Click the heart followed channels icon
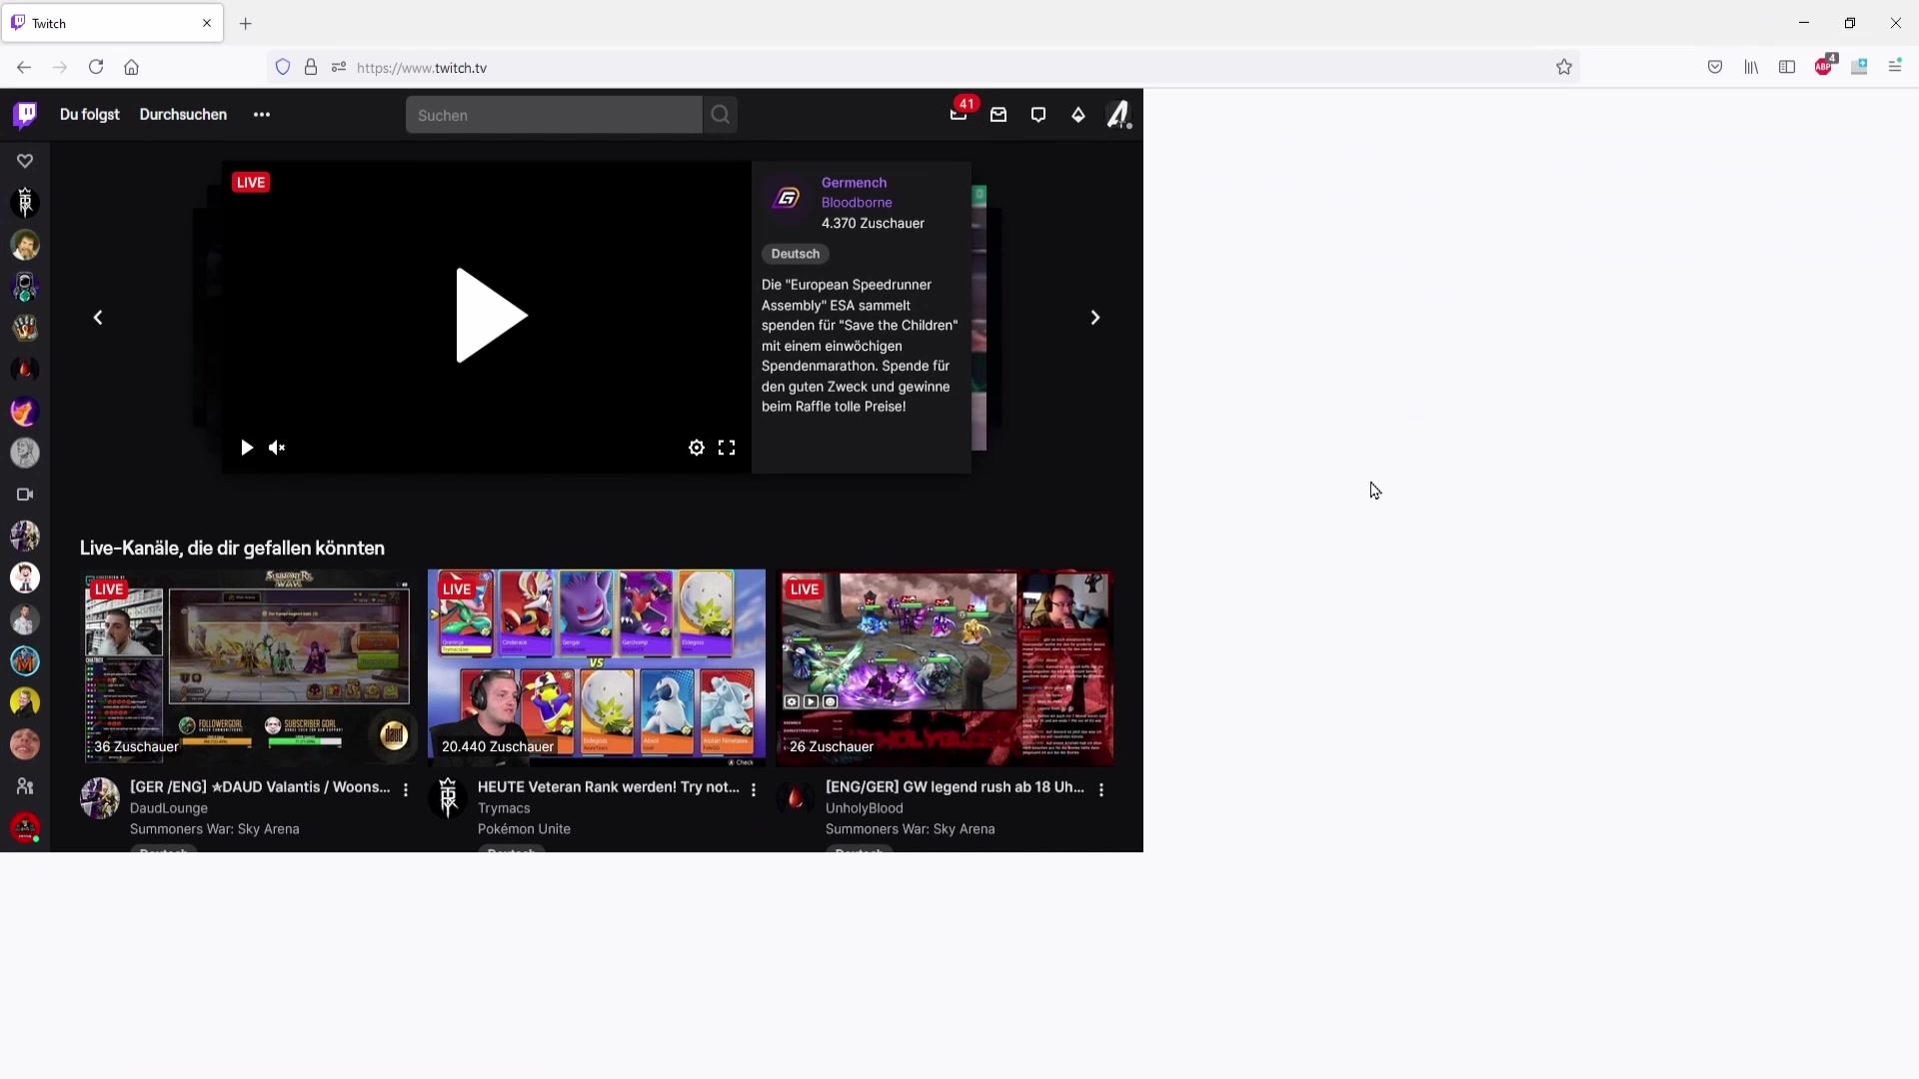Screen dimensions: 1919x1079 [25, 161]
